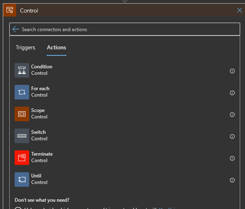Show info for the Until action
Viewport: 245px width, 209px height.
coord(232,180)
